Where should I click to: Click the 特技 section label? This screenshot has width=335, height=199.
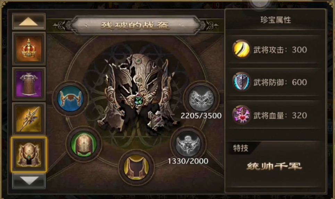tap(241, 148)
